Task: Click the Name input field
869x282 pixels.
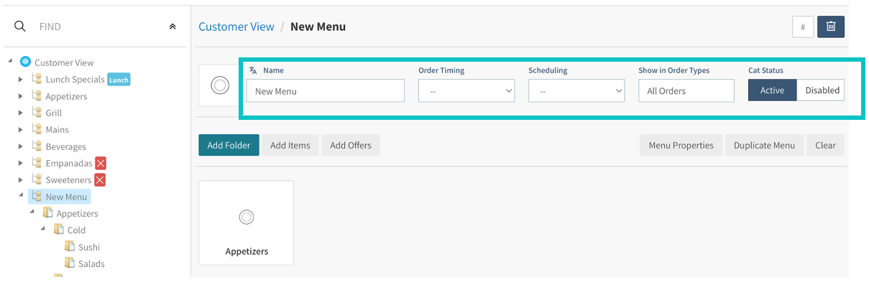Action: (x=326, y=91)
